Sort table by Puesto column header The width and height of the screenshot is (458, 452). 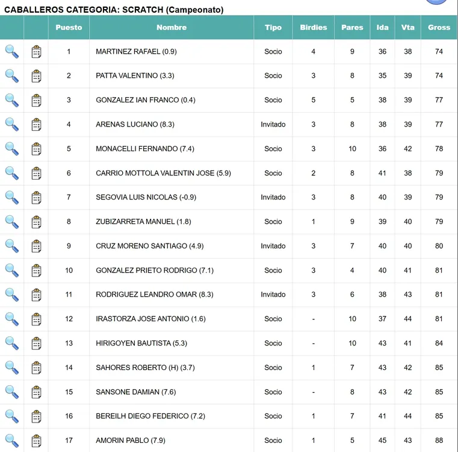[x=69, y=28]
